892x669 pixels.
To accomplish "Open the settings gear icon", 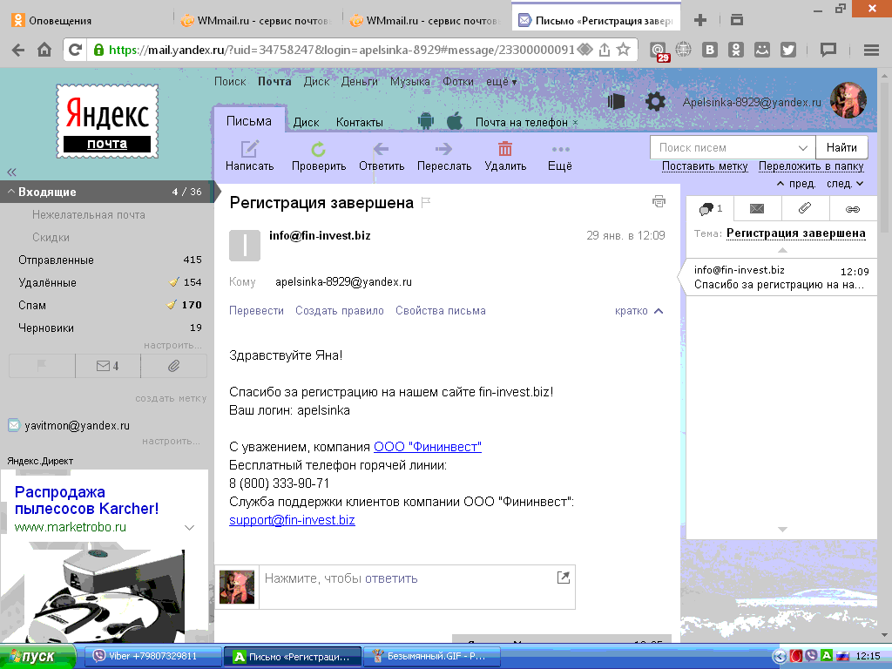I will point(655,102).
